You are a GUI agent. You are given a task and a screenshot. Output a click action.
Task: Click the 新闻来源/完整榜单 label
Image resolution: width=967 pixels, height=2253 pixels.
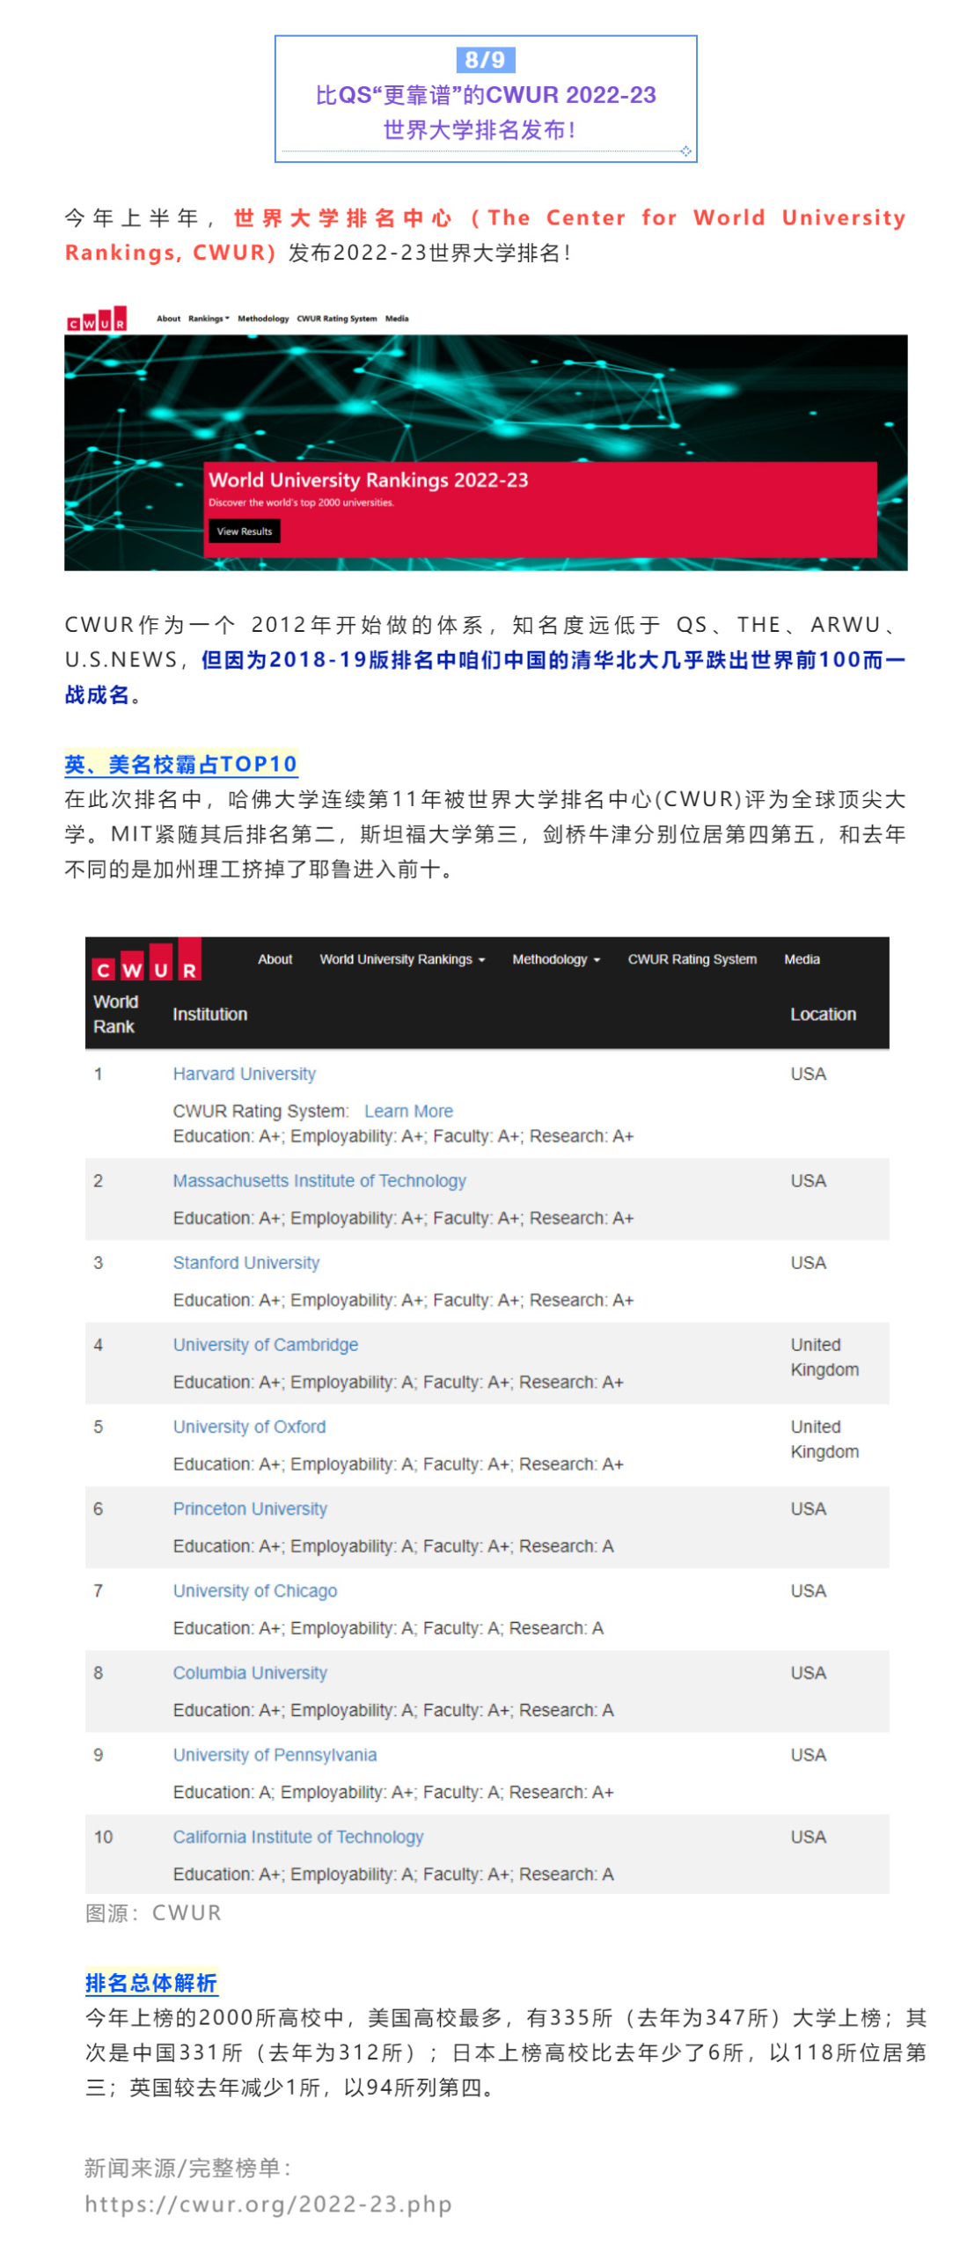(x=187, y=2167)
